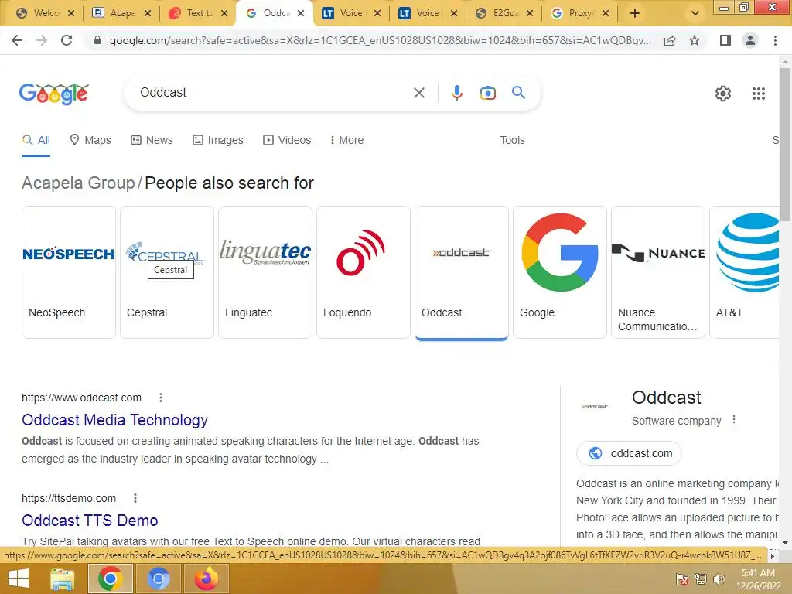Open Firefox from taskbar

(x=206, y=579)
